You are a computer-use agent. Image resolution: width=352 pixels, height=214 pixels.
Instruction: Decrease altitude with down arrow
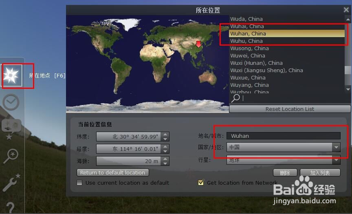[165, 163]
